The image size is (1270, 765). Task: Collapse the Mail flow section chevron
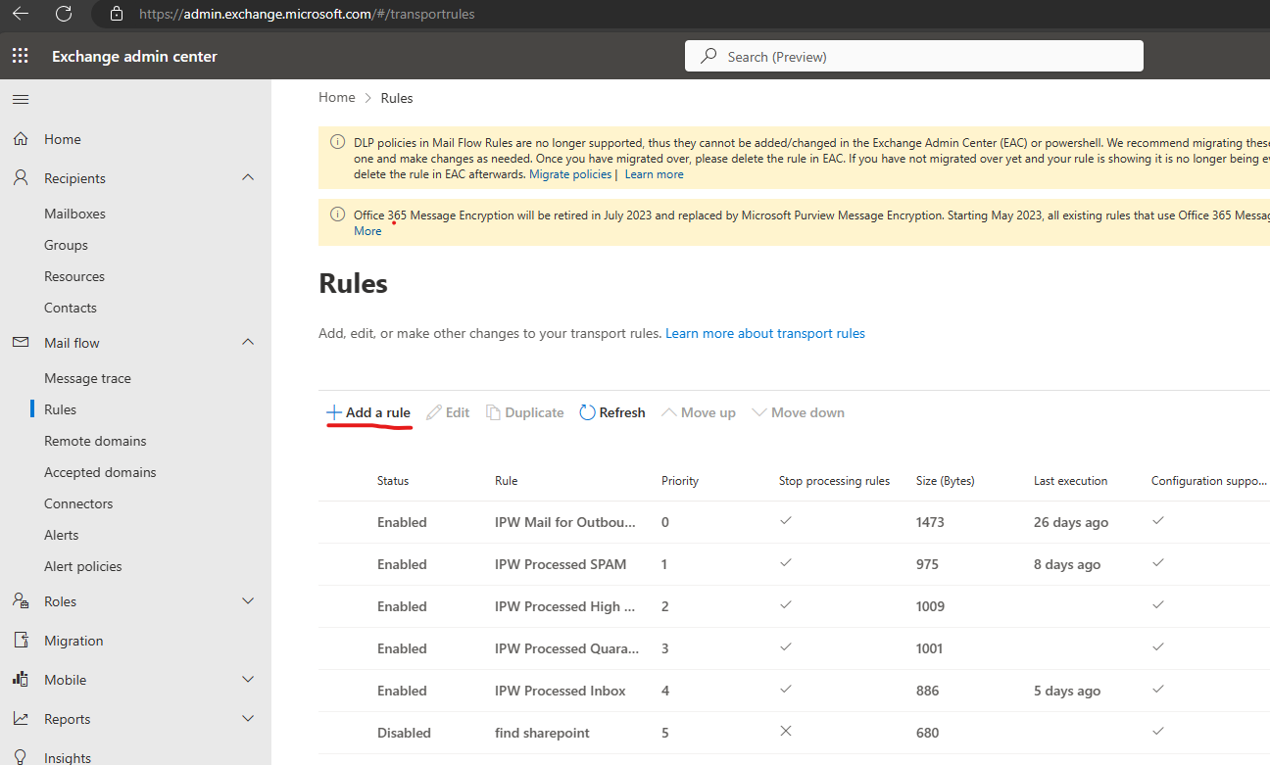click(x=248, y=342)
